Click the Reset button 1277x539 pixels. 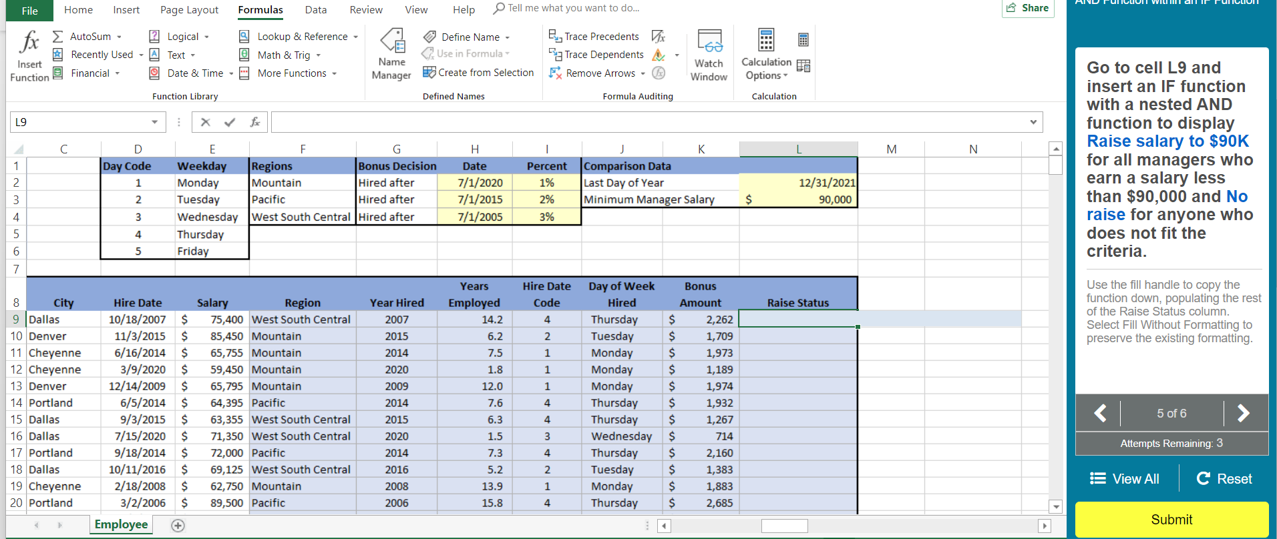pyautogui.click(x=1224, y=479)
